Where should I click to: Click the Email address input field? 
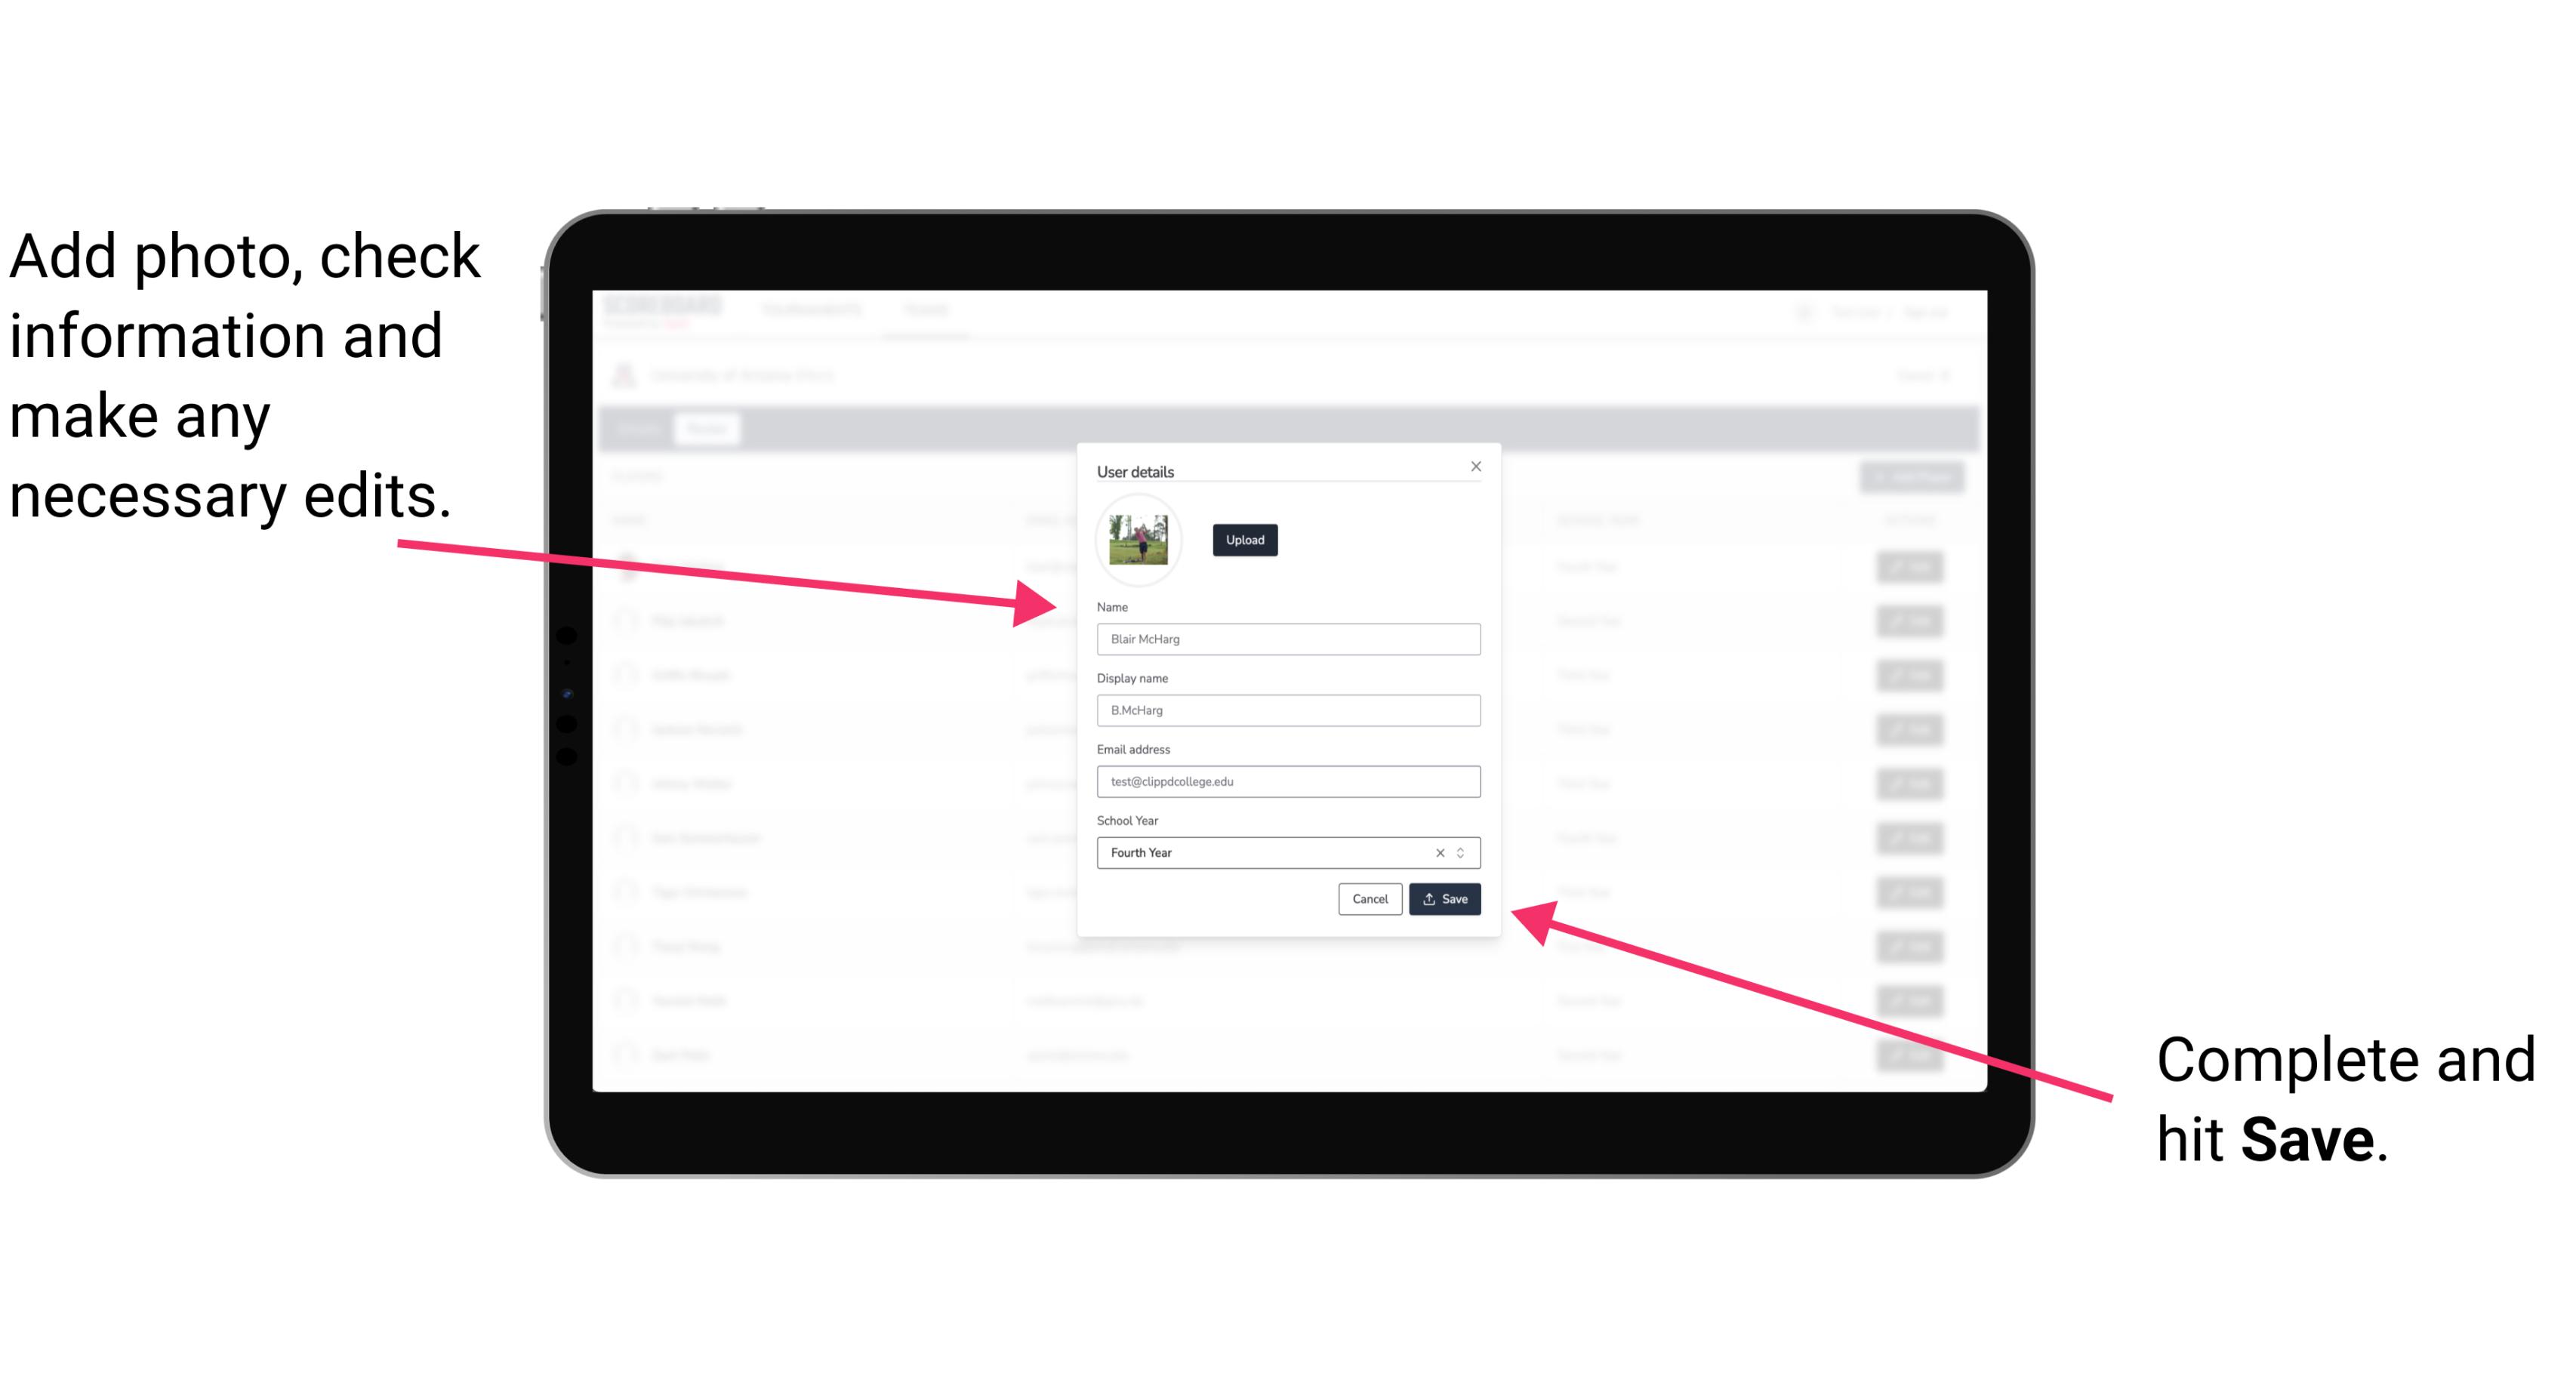click(1287, 780)
